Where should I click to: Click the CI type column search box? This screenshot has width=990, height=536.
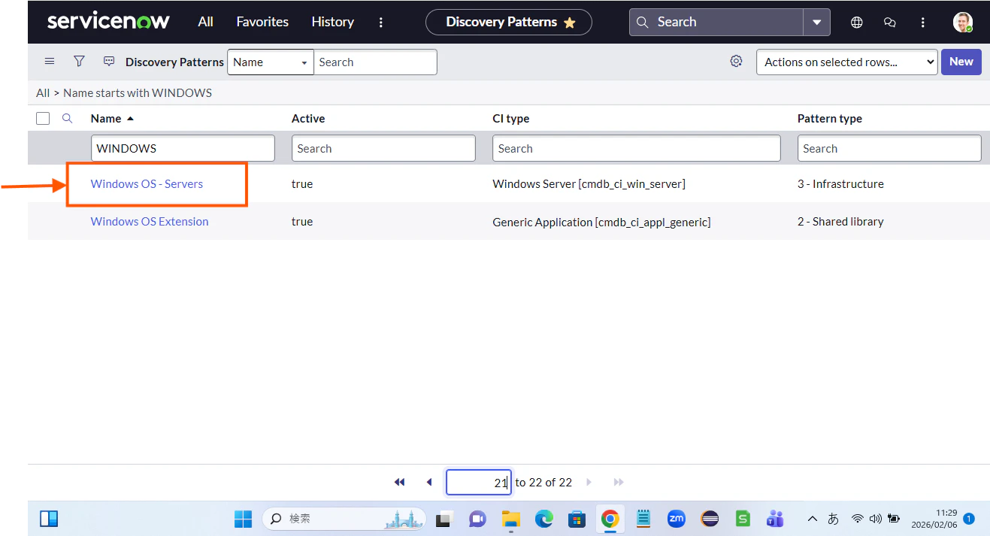pyautogui.click(x=637, y=148)
